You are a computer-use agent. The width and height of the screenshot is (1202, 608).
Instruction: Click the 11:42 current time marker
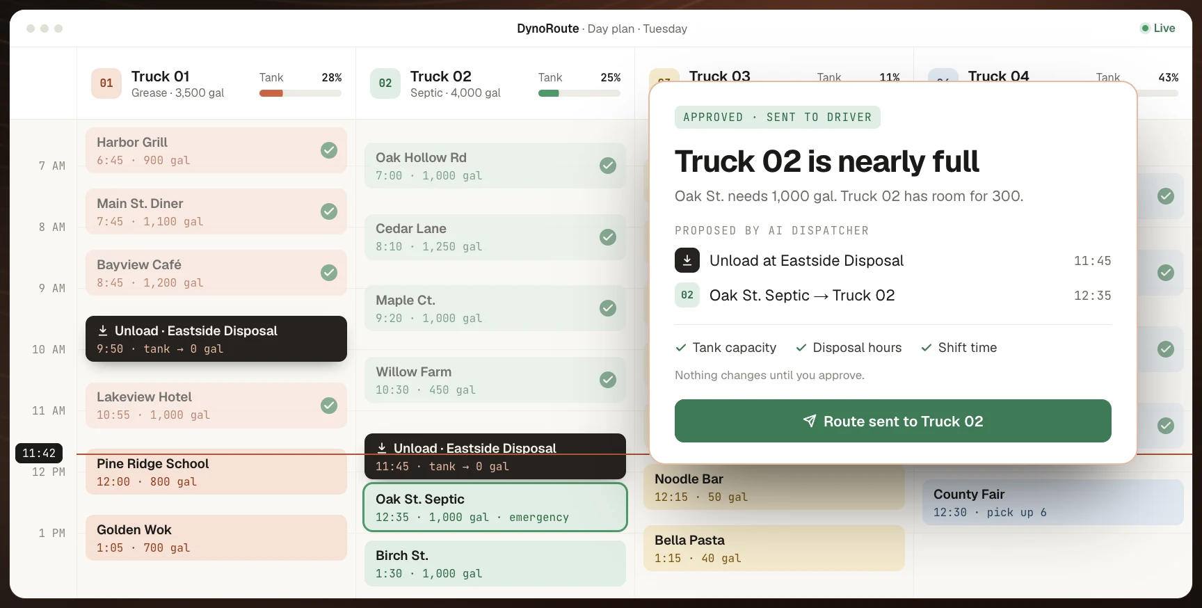pos(39,454)
